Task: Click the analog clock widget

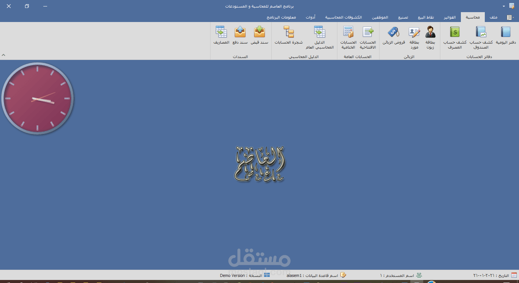Action: pos(38,98)
